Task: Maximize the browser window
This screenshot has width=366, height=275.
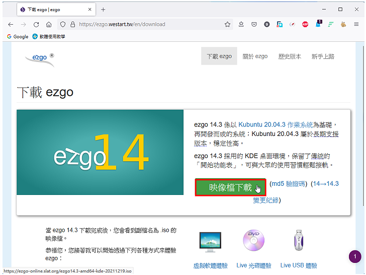Action: coord(340,10)
